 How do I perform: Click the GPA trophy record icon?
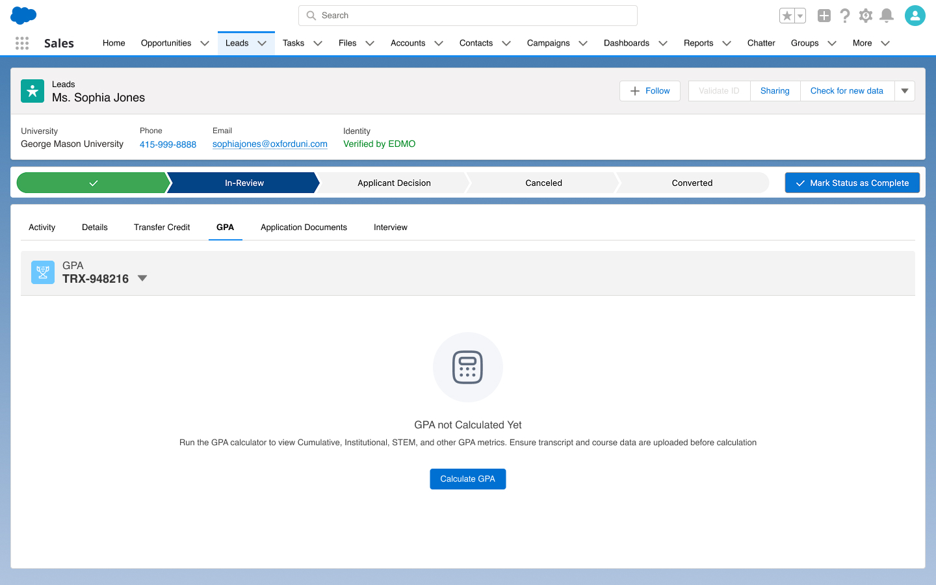[42, 272]
